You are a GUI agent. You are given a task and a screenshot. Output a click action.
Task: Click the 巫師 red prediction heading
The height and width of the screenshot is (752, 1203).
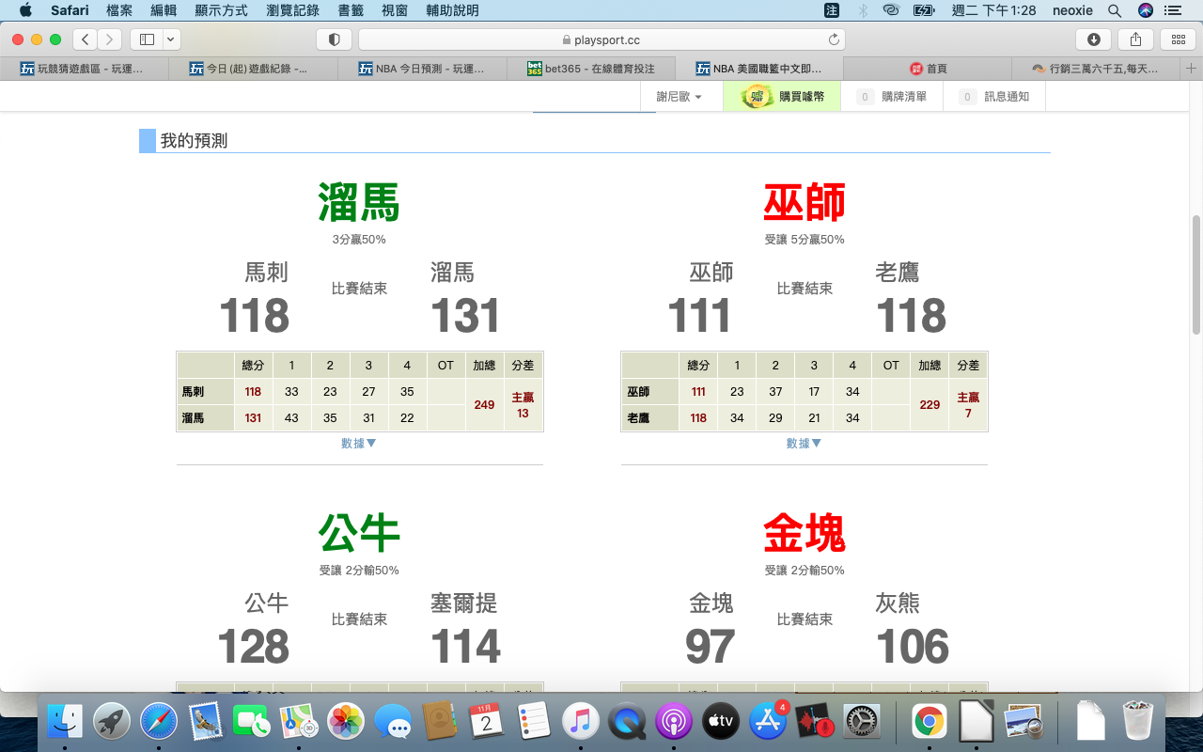[x=805, y=202]
